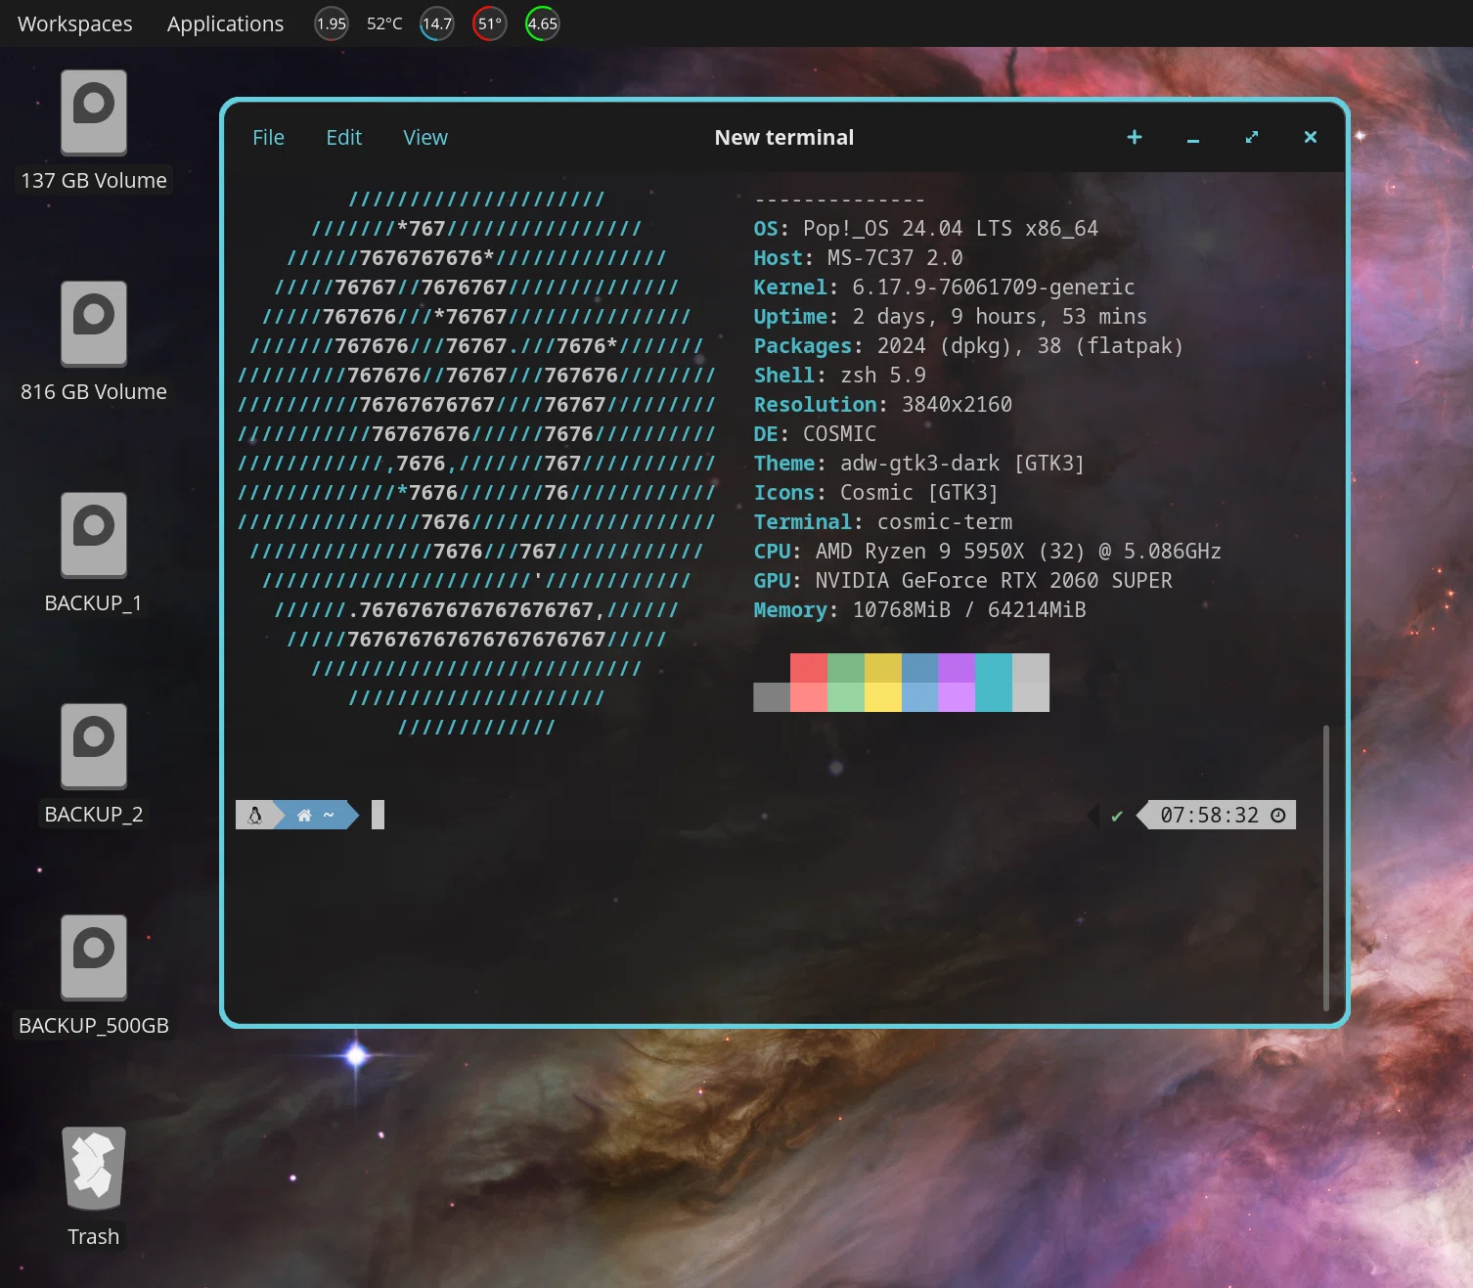Open the Edit menu in terminal
1473x1288 pixels.
click(343, 138)
